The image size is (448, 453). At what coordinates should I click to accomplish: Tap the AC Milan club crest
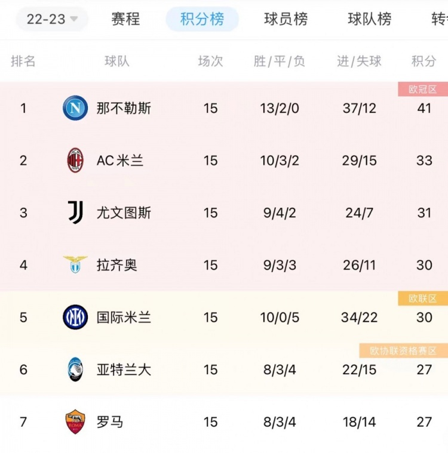[75, 161]
